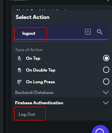Click the On Tap hand gesture icon

pos(19,58)
